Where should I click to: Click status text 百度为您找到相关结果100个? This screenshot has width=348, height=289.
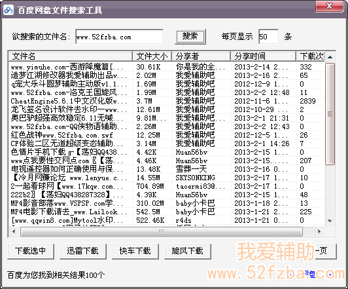pos(56,275)
